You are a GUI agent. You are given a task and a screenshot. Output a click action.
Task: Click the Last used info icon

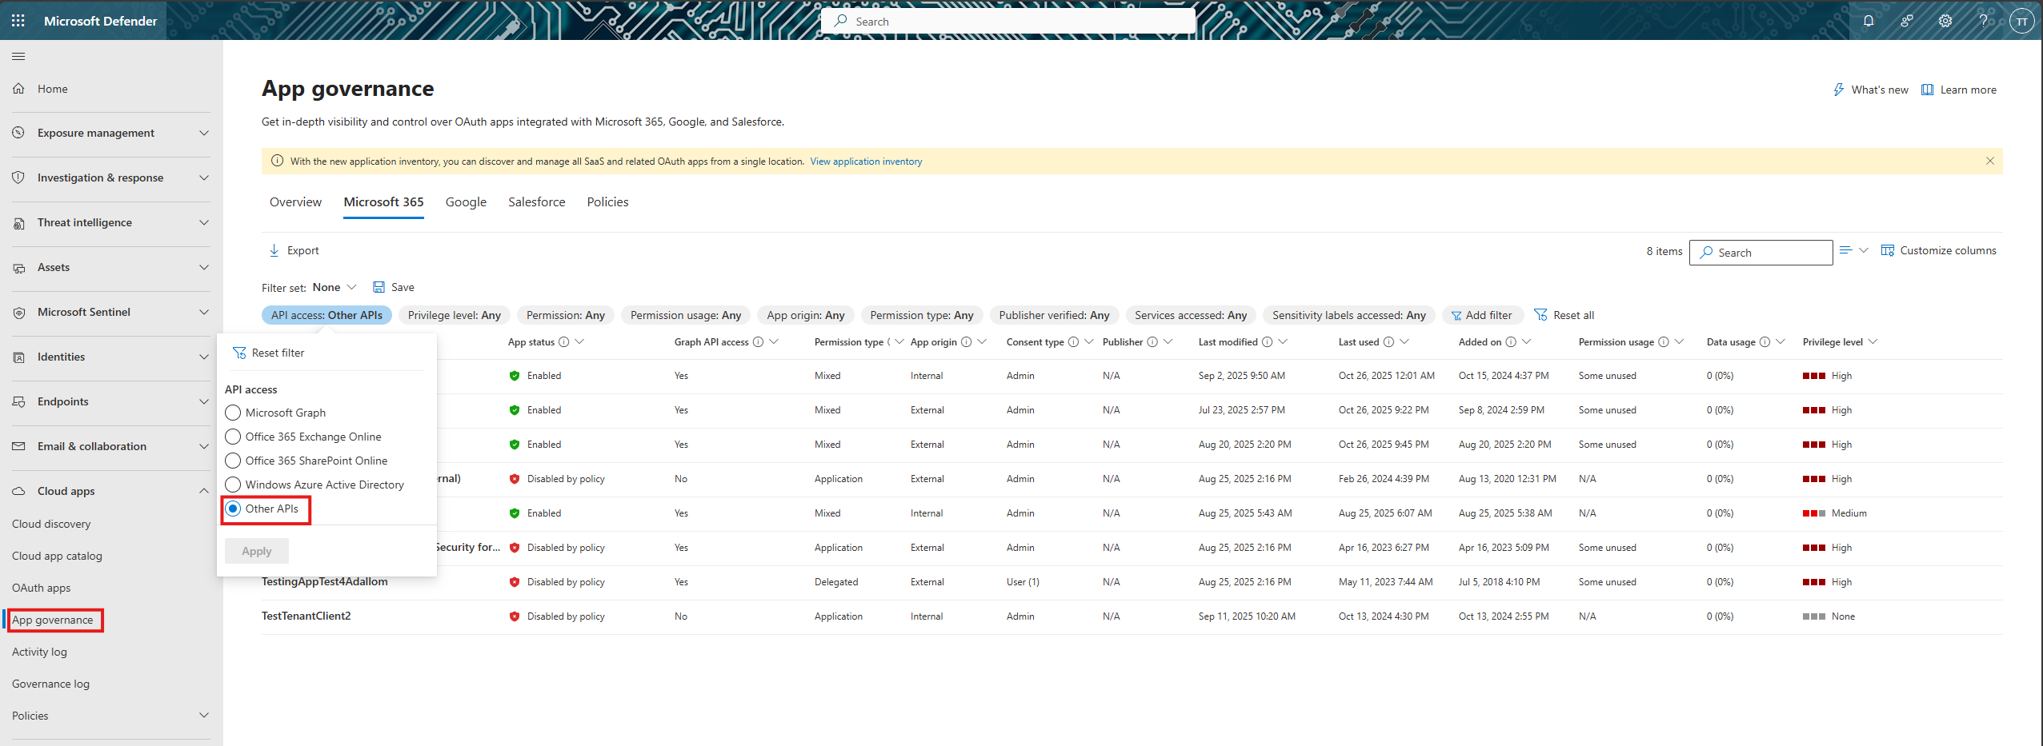point(1388,342)
